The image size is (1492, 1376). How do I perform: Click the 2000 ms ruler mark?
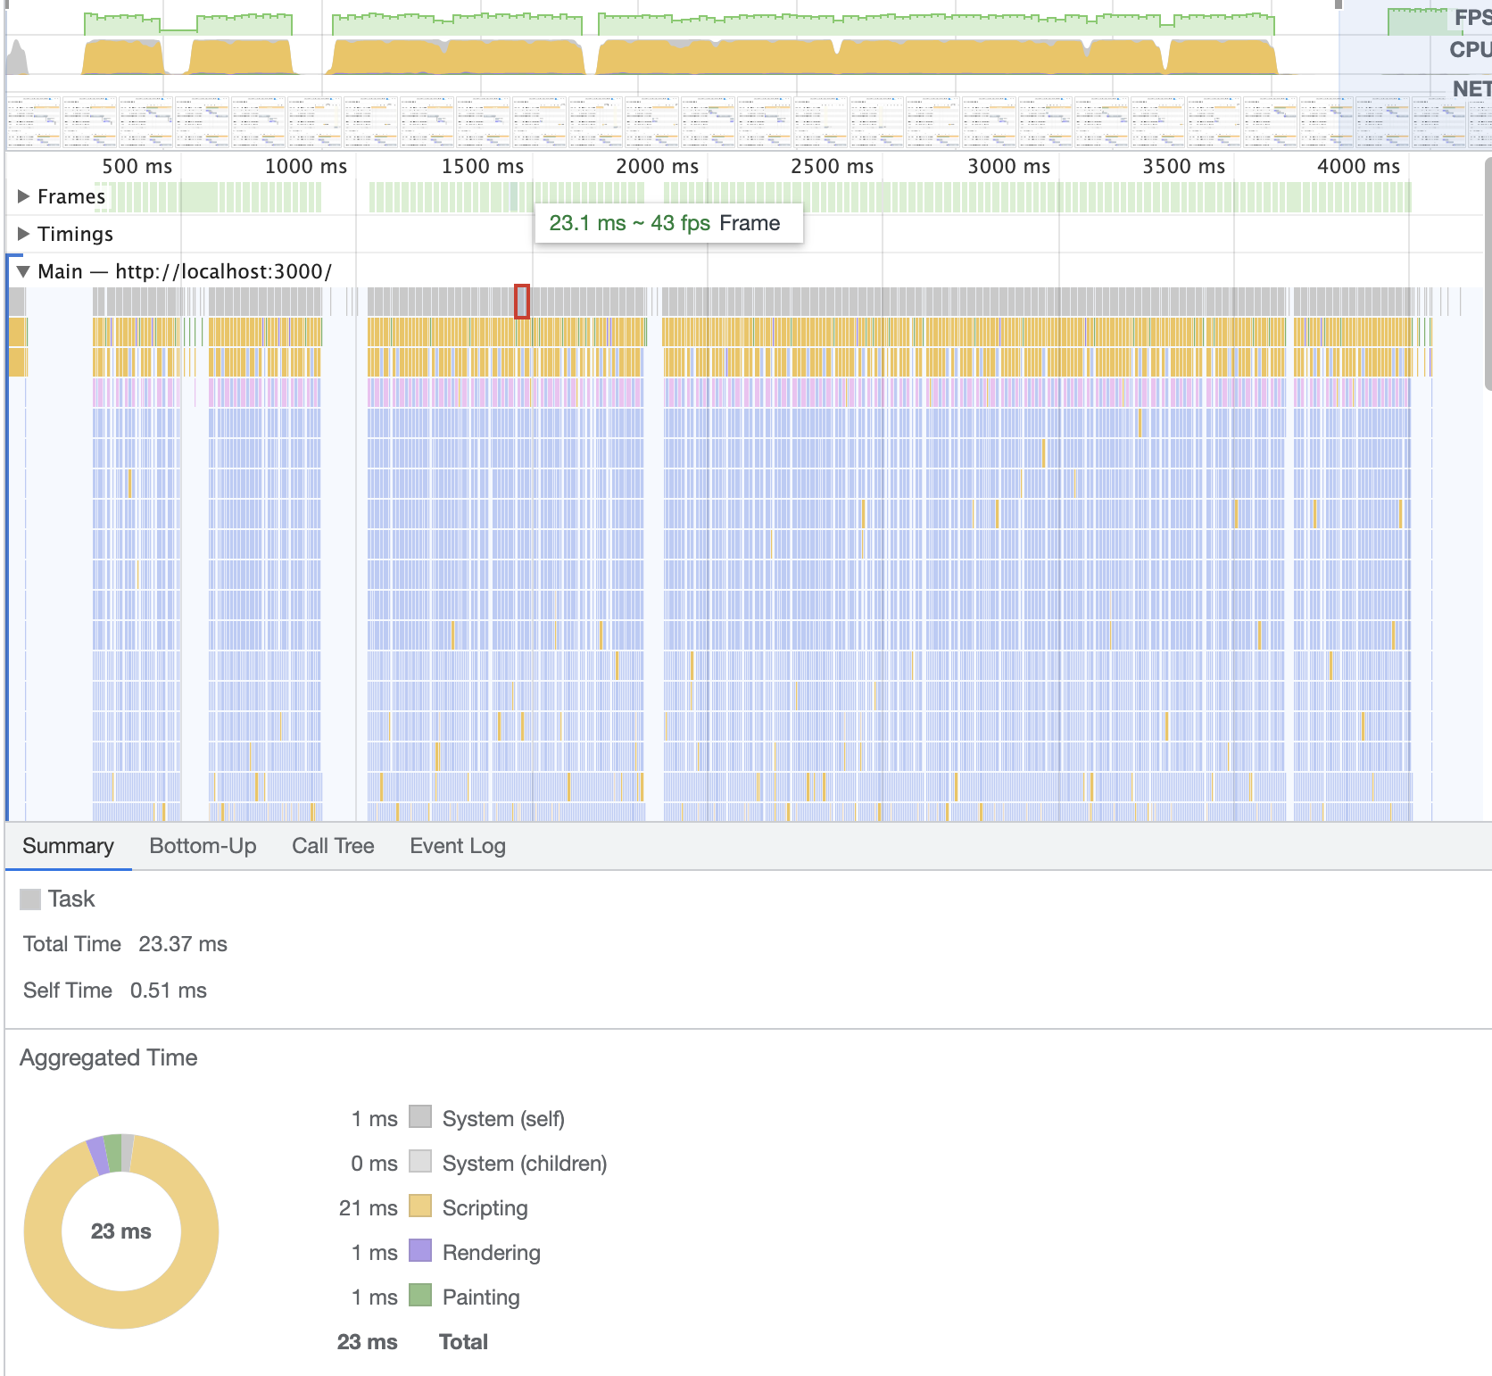click(x=657, y=166)
